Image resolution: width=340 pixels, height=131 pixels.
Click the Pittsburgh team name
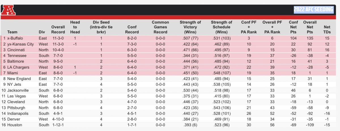(x=17, y=108)
